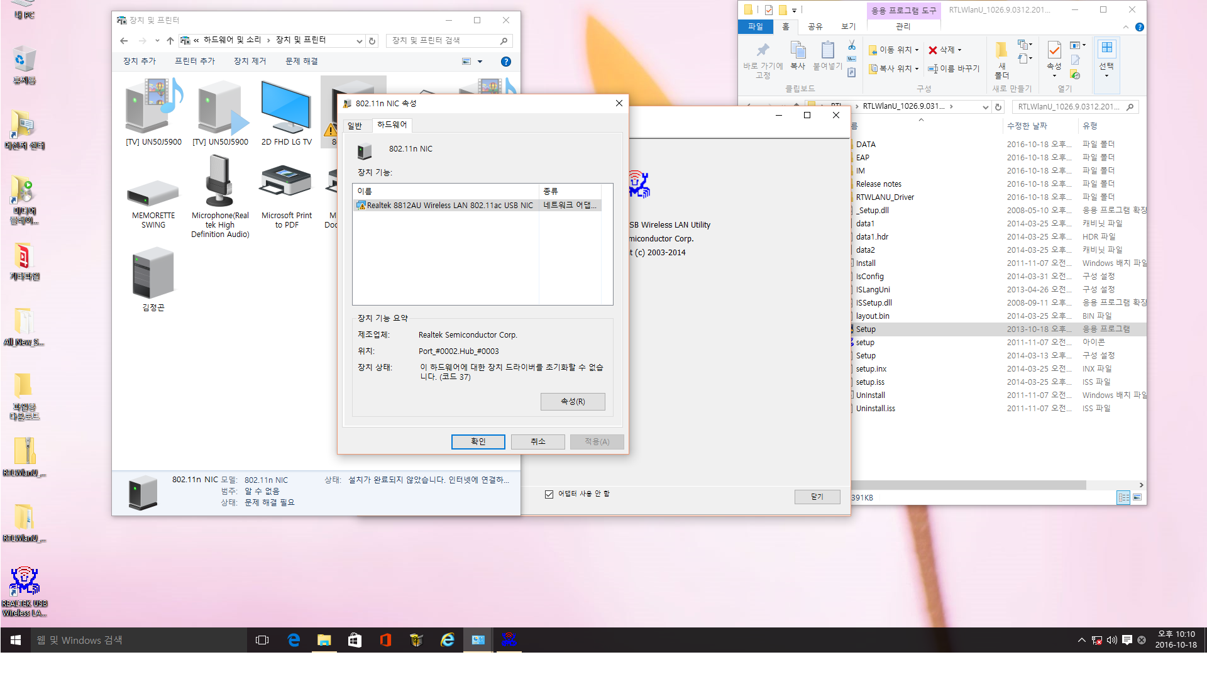This screenshot has width=1207, height=679.
Task: Click the help icon in Devices and Printers
Action: coord(506,62)
